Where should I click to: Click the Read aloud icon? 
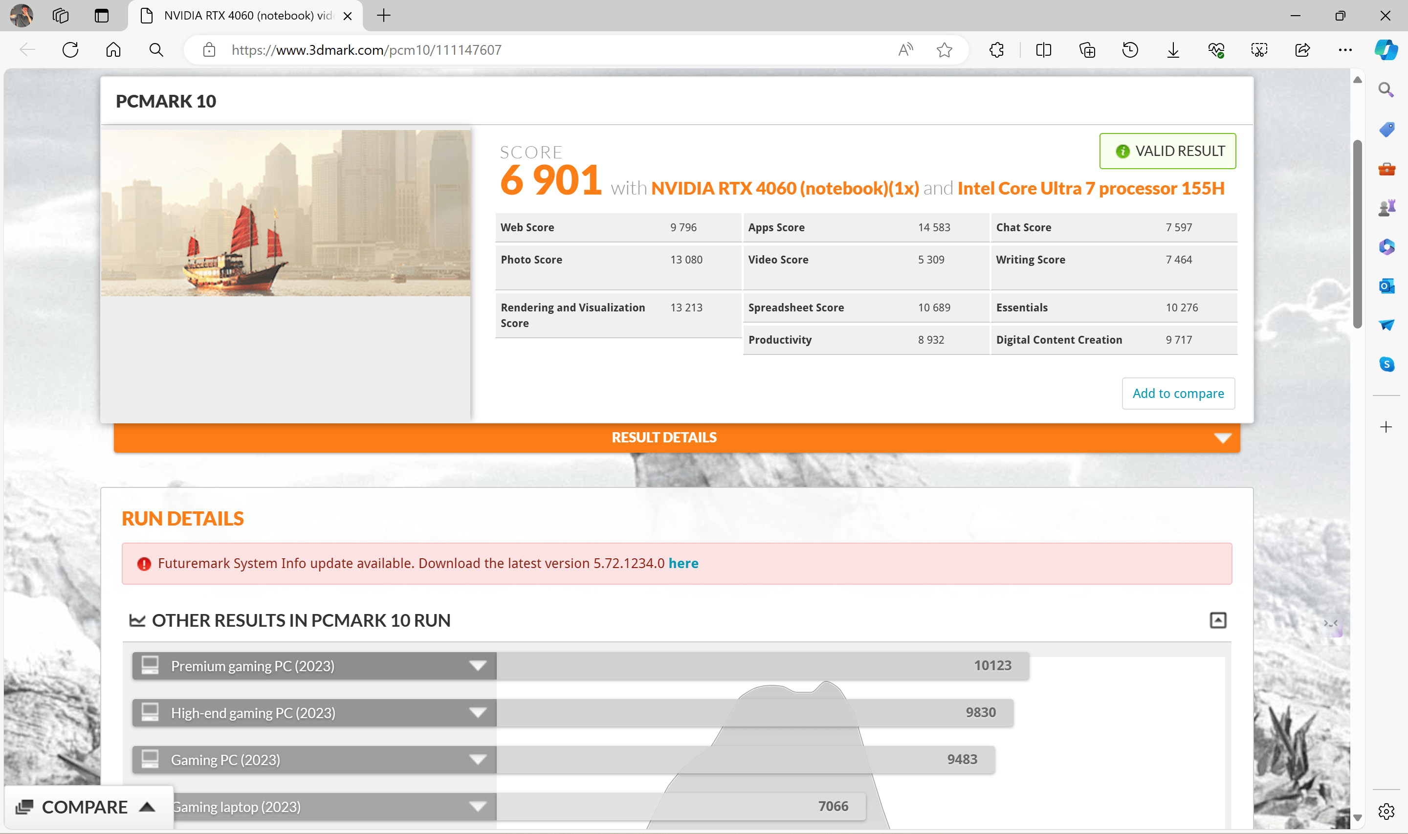pos(905,50)
